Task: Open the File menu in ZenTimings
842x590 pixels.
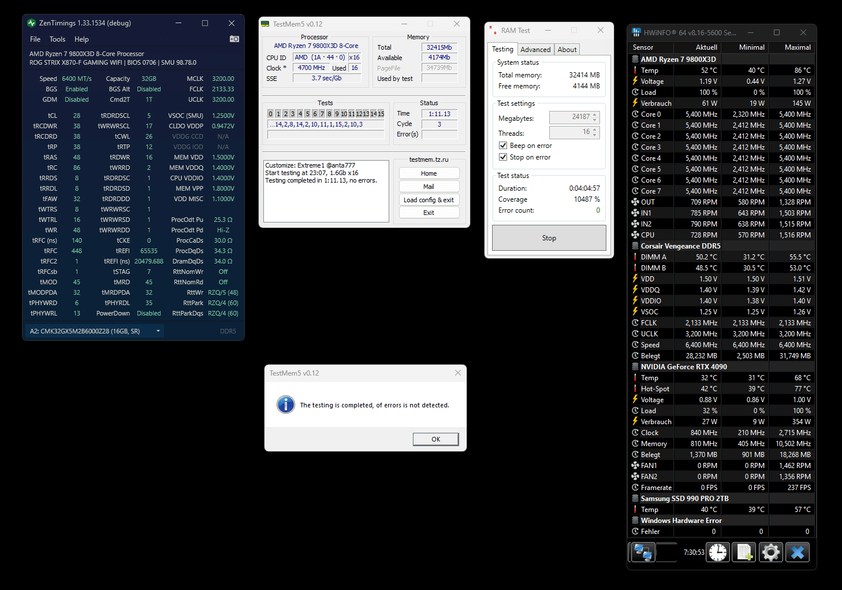Action: point(35,39)
